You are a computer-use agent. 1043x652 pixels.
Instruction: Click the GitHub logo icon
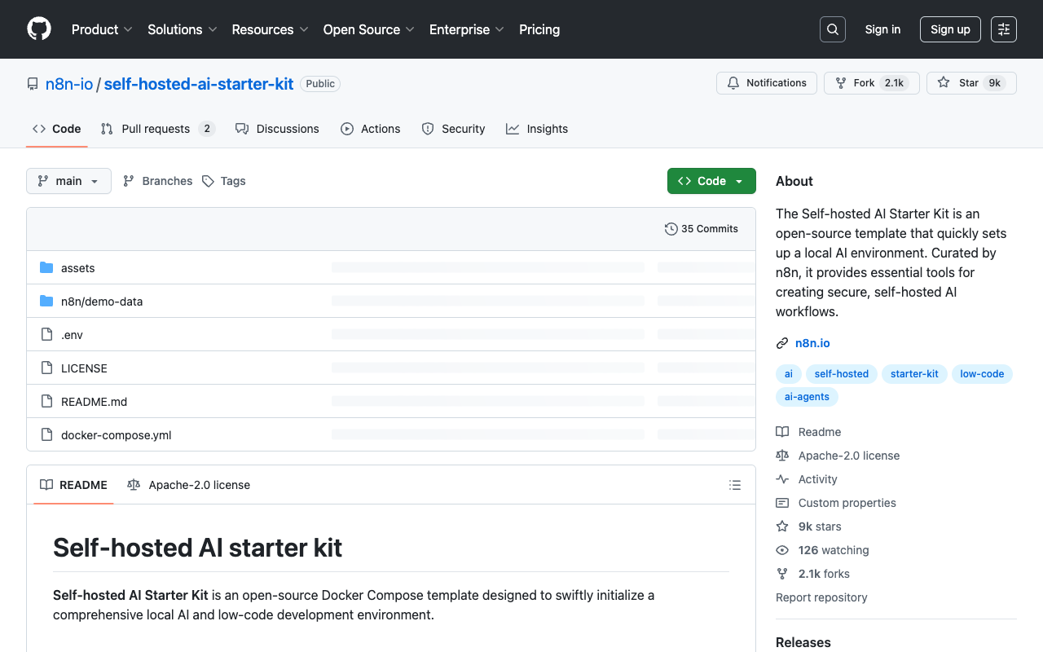(x=39, y=29)
